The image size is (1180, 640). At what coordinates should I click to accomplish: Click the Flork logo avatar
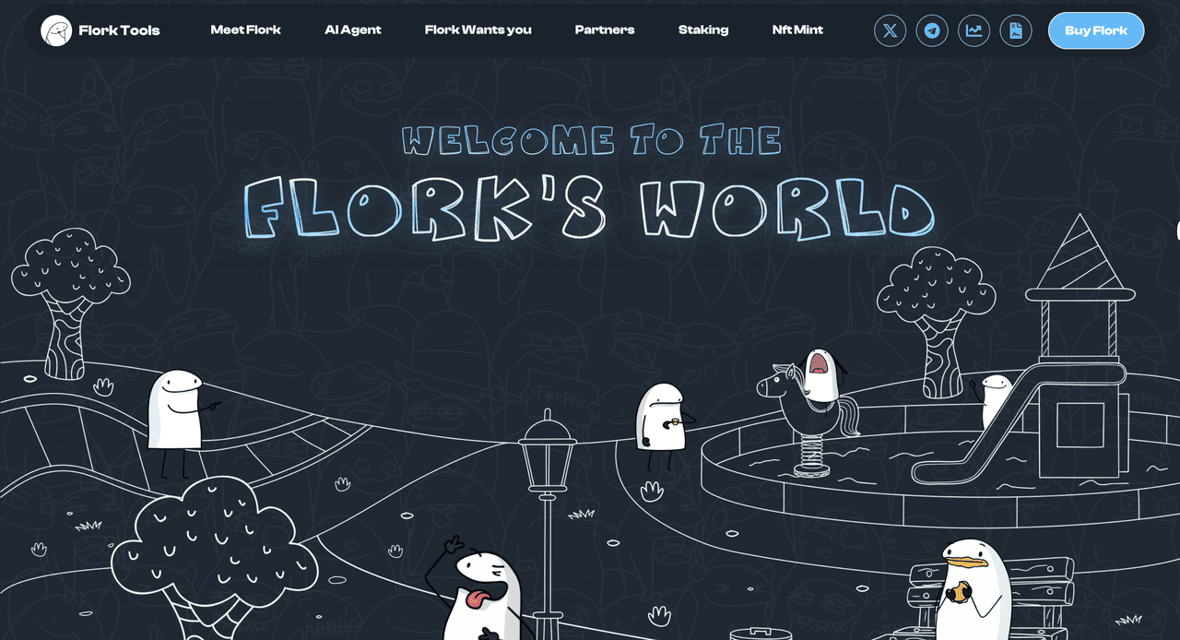point(56,30)
